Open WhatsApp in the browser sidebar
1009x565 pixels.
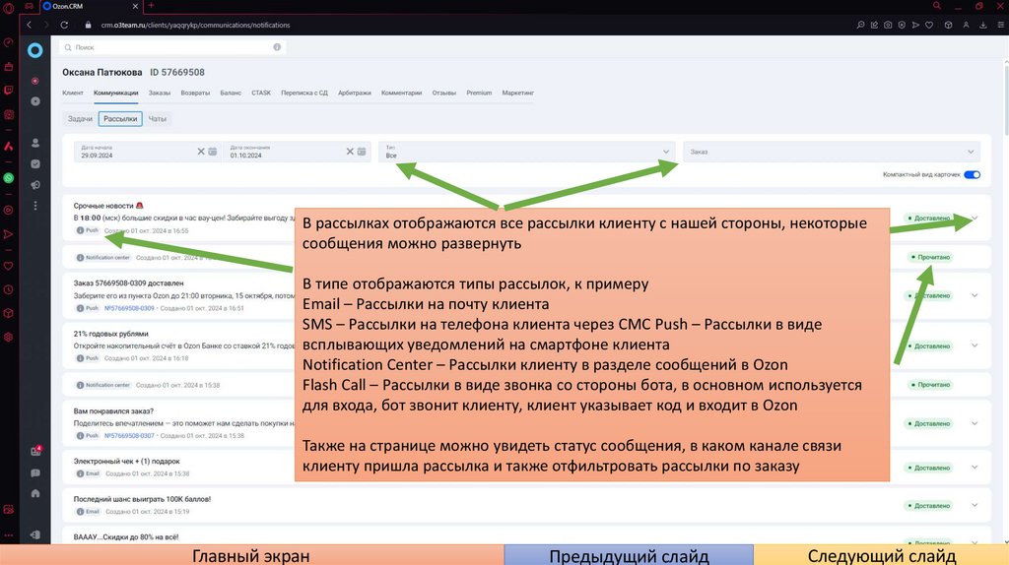point(8,178)
